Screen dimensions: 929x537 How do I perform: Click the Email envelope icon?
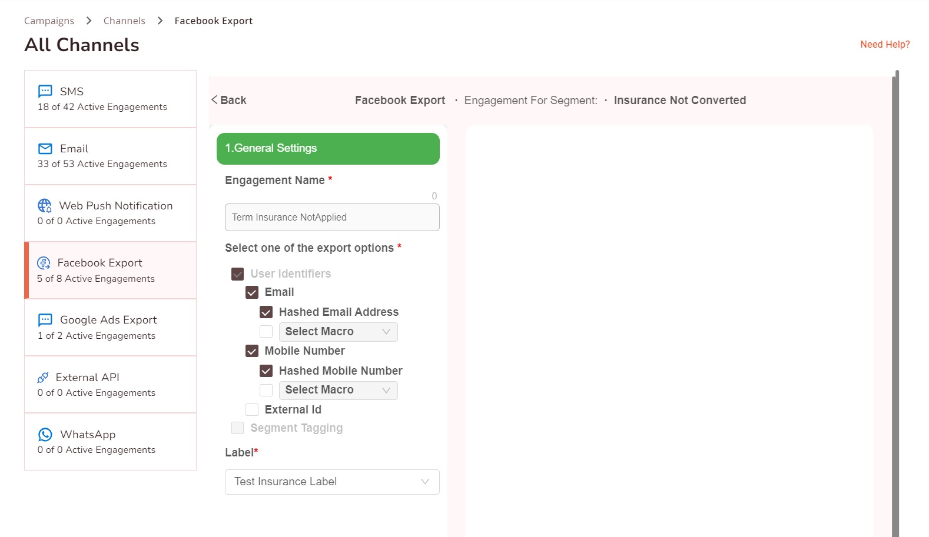pyautogui.click(x=45, y=148)
